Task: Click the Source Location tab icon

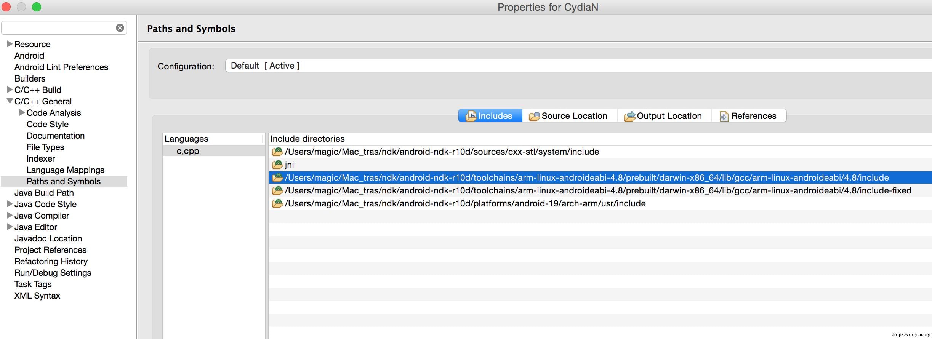Action: click(534, 116)
